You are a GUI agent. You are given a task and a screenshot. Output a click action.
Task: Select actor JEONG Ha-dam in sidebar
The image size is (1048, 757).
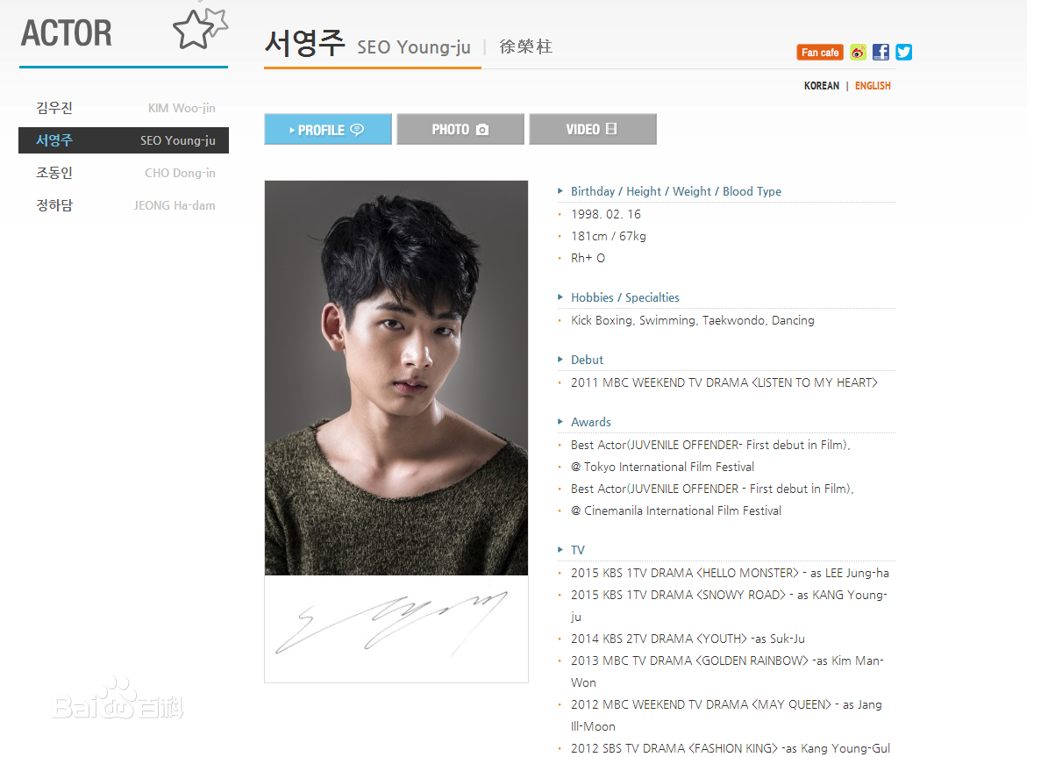tap(124, 205)
